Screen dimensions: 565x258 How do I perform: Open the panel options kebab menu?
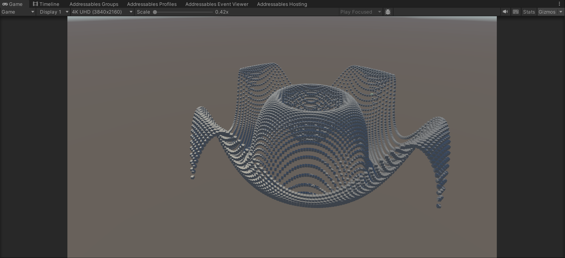pyautogui.click(x=559, y=4)
